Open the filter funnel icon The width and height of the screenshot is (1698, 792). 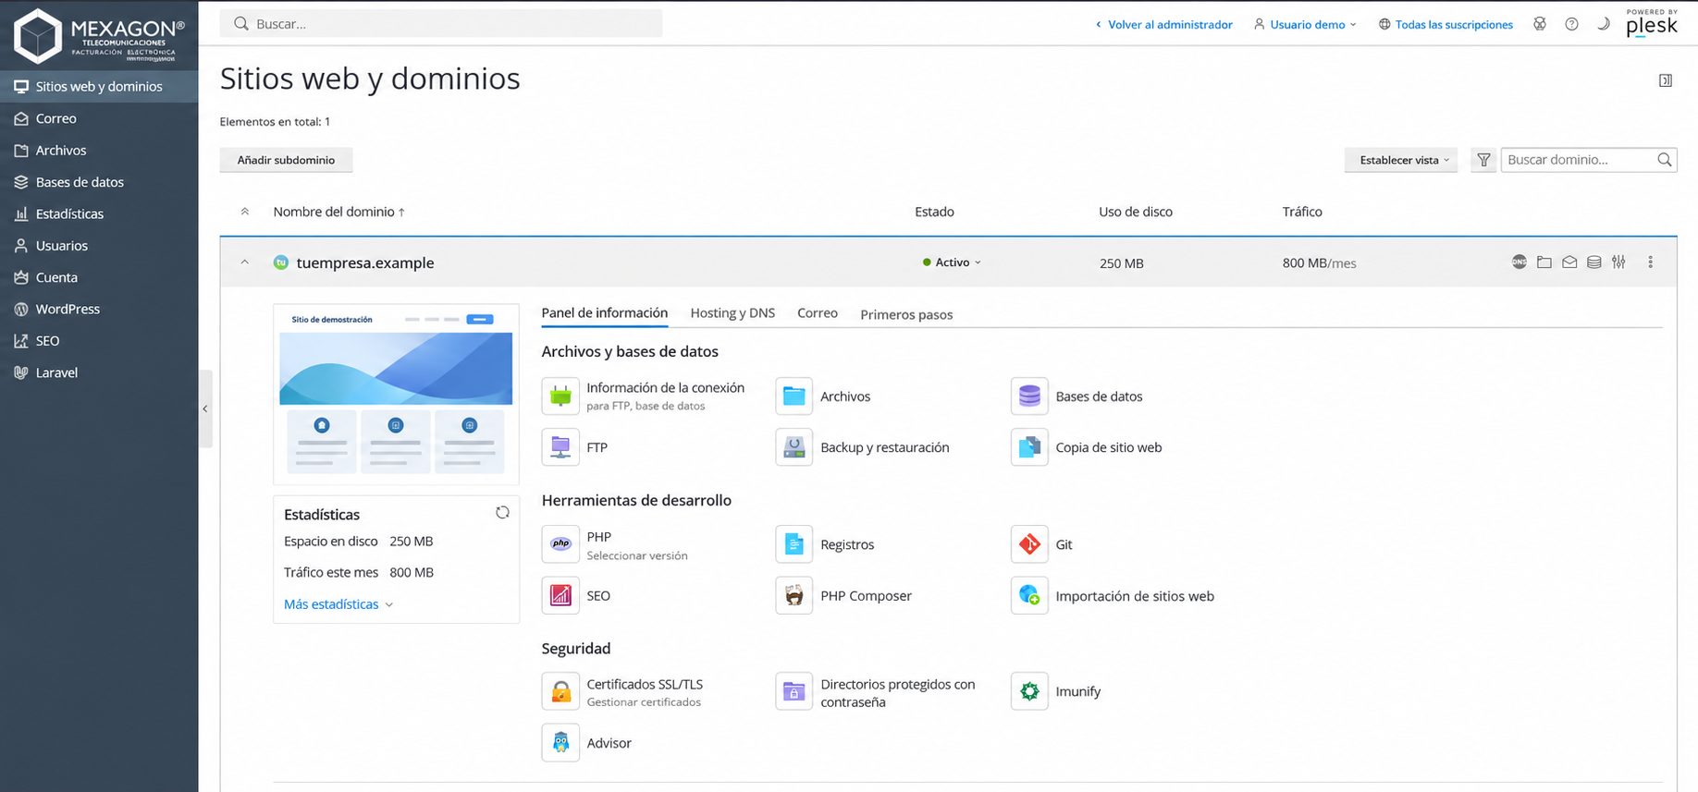pyautogui.click(x=1483, y=160)
